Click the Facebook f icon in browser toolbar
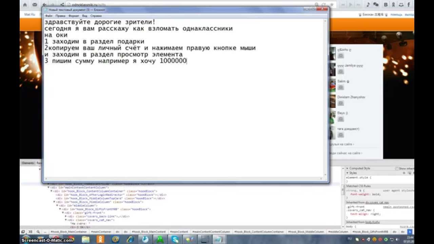Screen dimensions: 434x244 409,5
